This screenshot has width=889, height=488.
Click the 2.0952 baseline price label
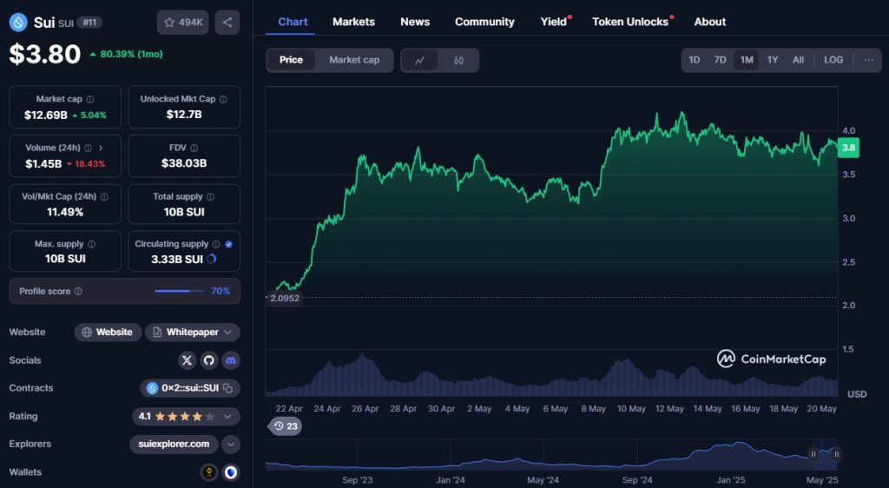tap(285, 298)
